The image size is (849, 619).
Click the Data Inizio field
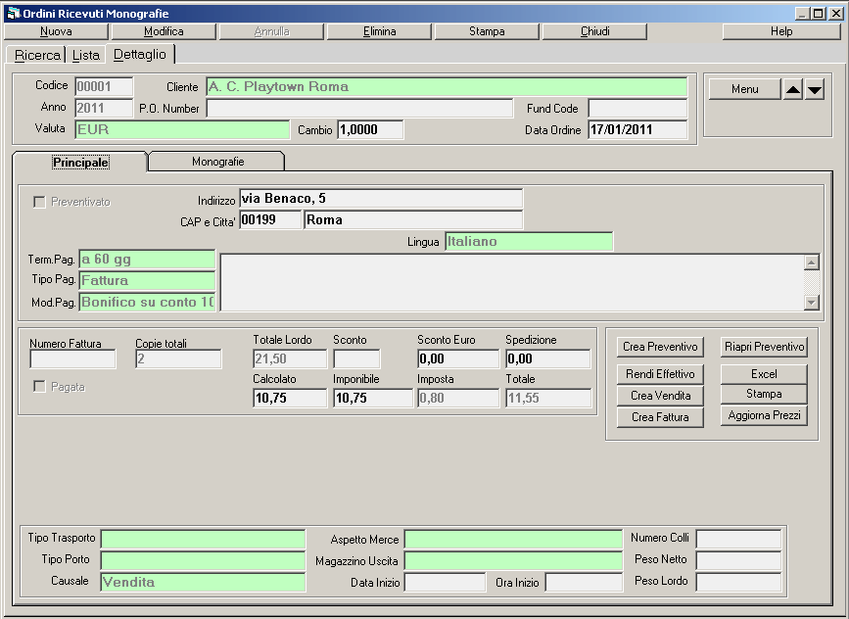(446, 583)
